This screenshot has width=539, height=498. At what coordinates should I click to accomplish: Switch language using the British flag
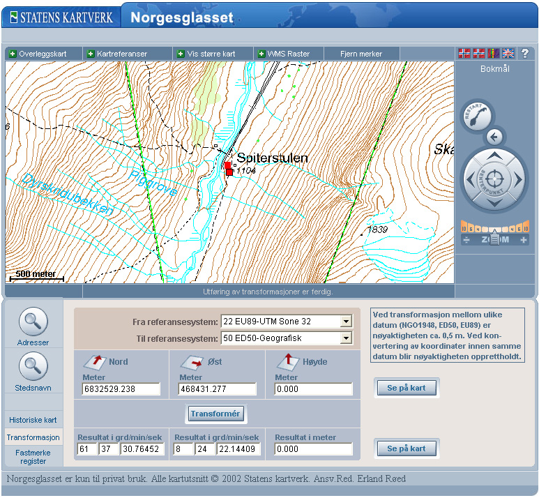pos(508,53)
